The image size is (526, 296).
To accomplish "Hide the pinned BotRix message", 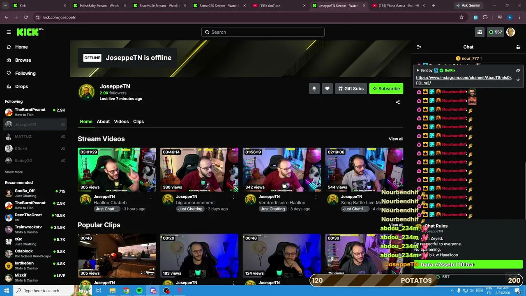I will point(518,70).
